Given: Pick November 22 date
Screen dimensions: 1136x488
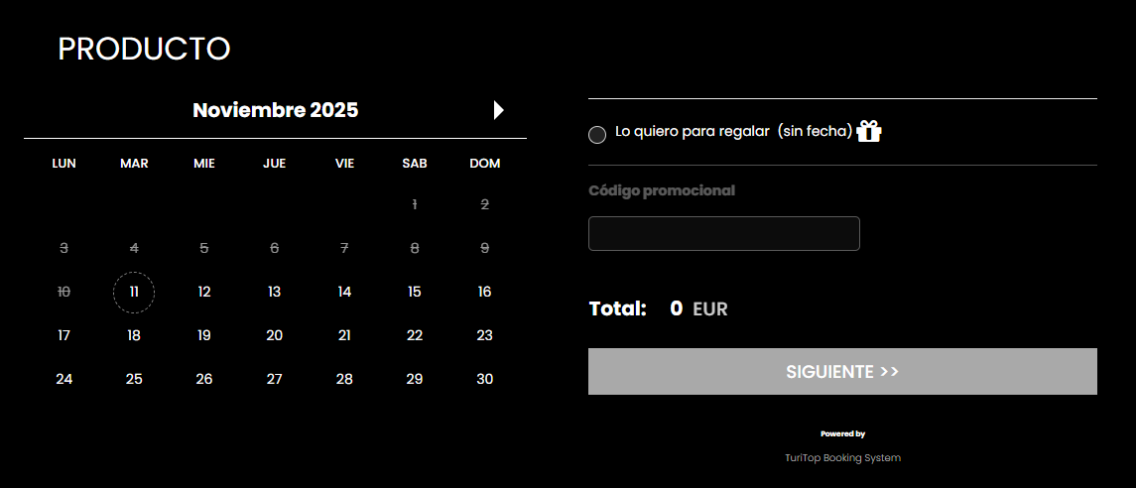Looking at the screenshot, I should point(415,335).
